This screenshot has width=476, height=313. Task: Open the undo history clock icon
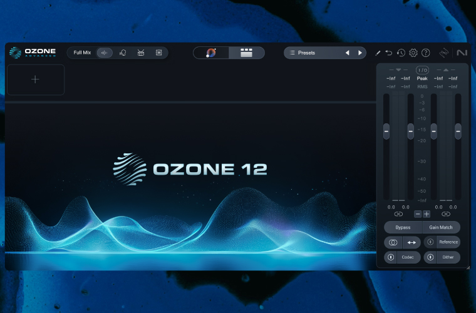click(x=401, y=53)
